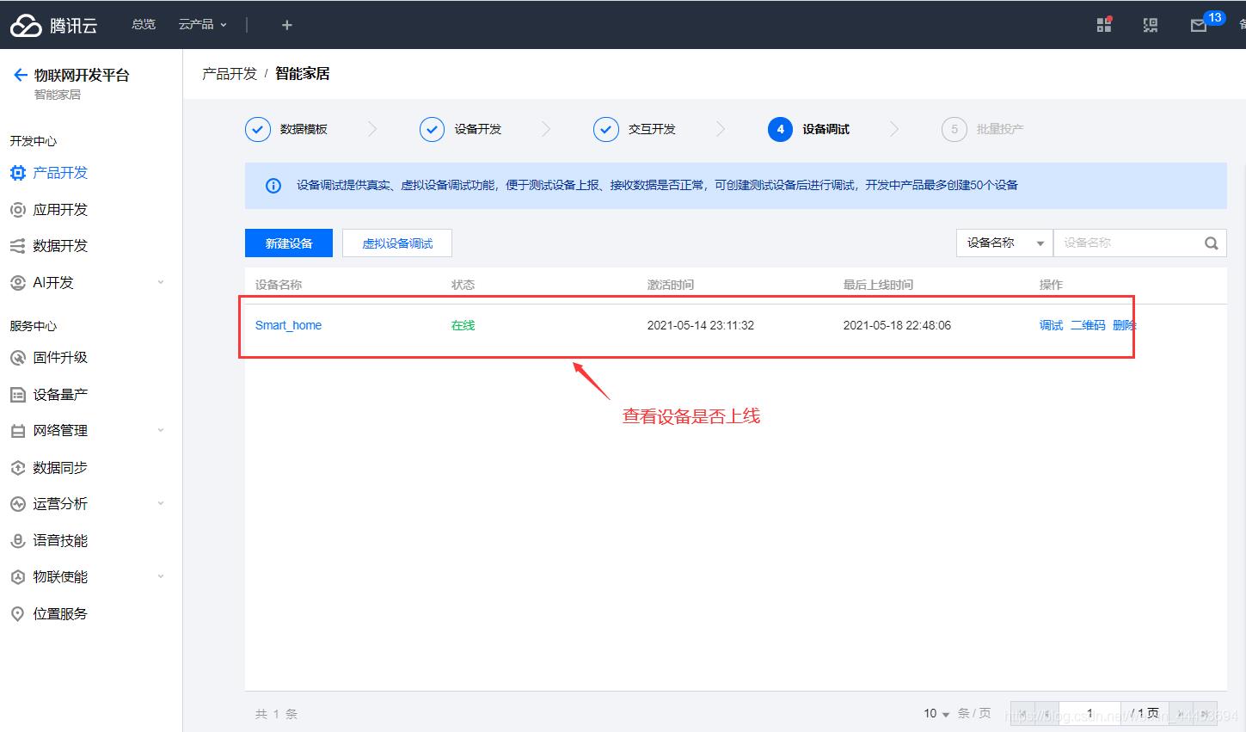This screenshot has height=732, width=1246.
Task: Go to 总览 in the top bar
Action: 144,24
